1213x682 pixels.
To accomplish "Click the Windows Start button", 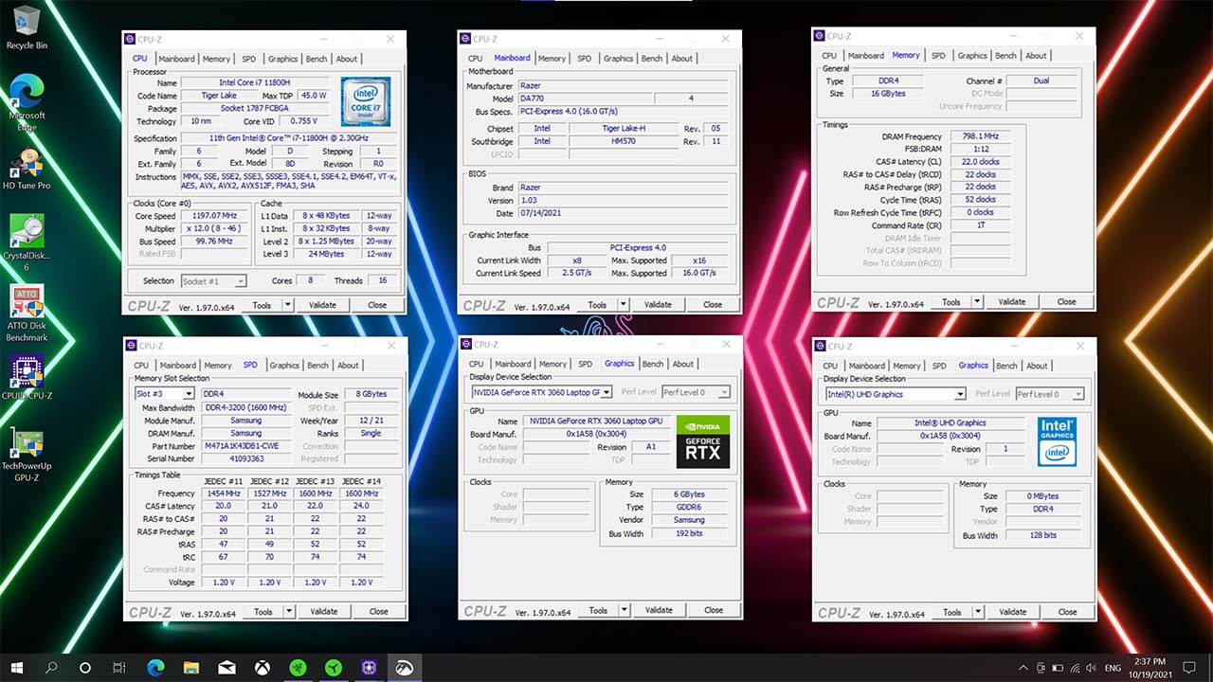I will point(16,668).
